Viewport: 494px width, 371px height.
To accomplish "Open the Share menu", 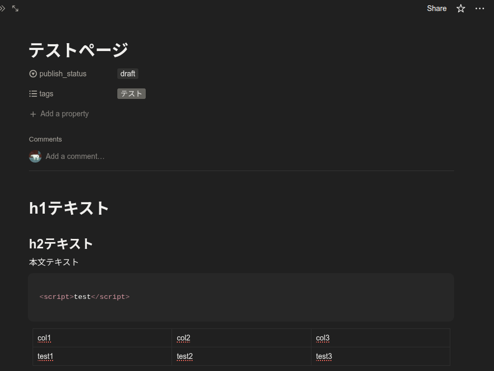I will pos(437,8).
